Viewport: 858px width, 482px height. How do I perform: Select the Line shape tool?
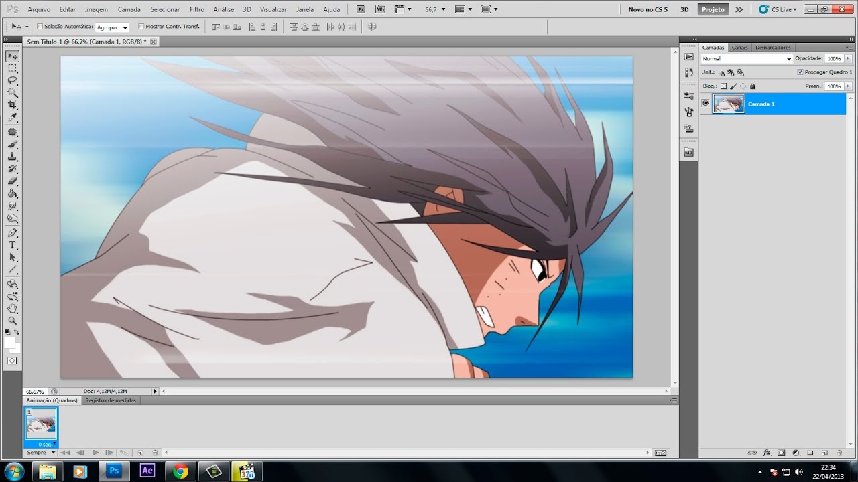click(12, 270)
